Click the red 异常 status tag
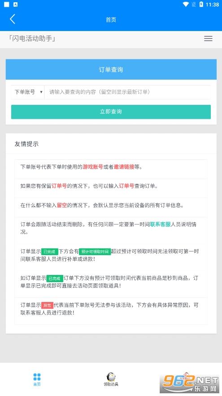222x396 pixels. click(48, 306)
